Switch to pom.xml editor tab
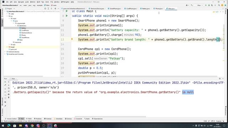Viewport: 228px width, 128px height. [x=73, y=9]
